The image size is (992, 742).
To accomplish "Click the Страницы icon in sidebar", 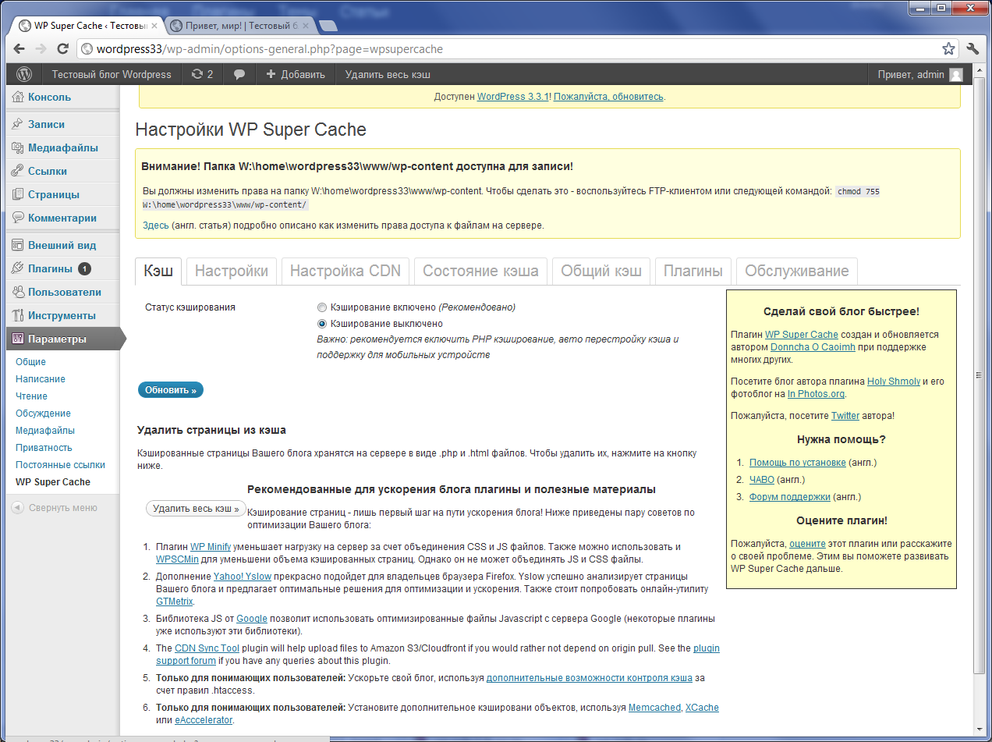I will pyautogui.click(x=18, y=194).
